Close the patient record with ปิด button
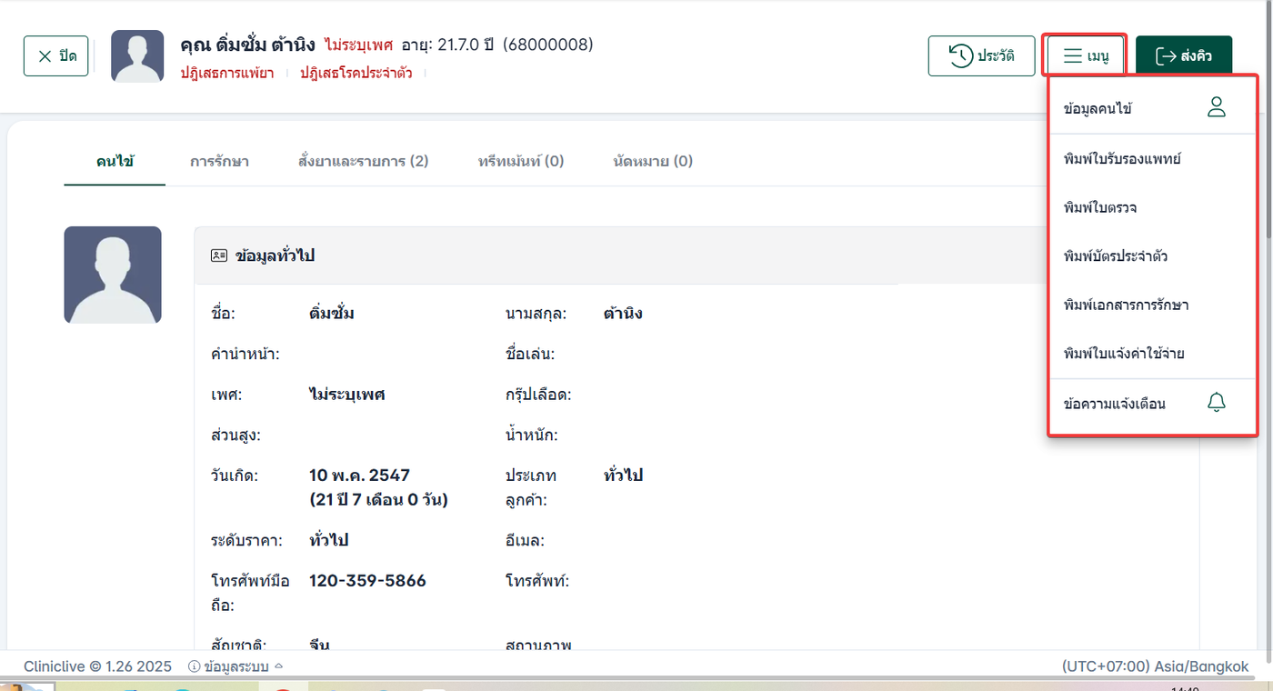 [x=55, y=56]
